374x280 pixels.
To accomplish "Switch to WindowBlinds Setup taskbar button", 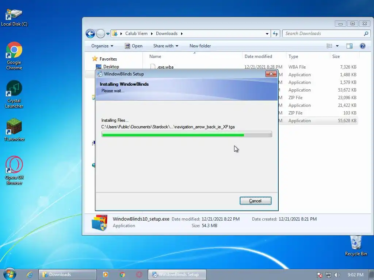I will tap(177, 275).
